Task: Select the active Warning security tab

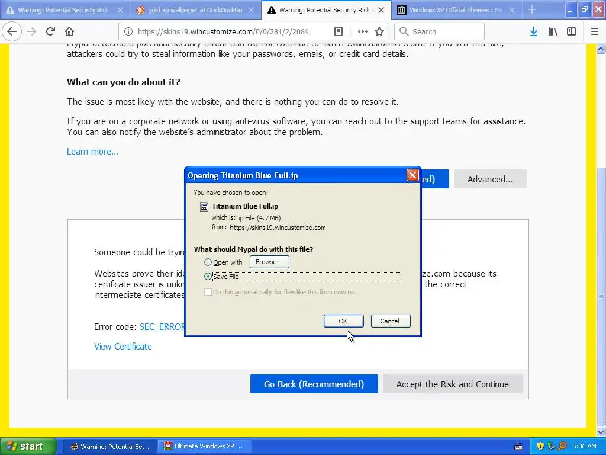Action: 324,10
